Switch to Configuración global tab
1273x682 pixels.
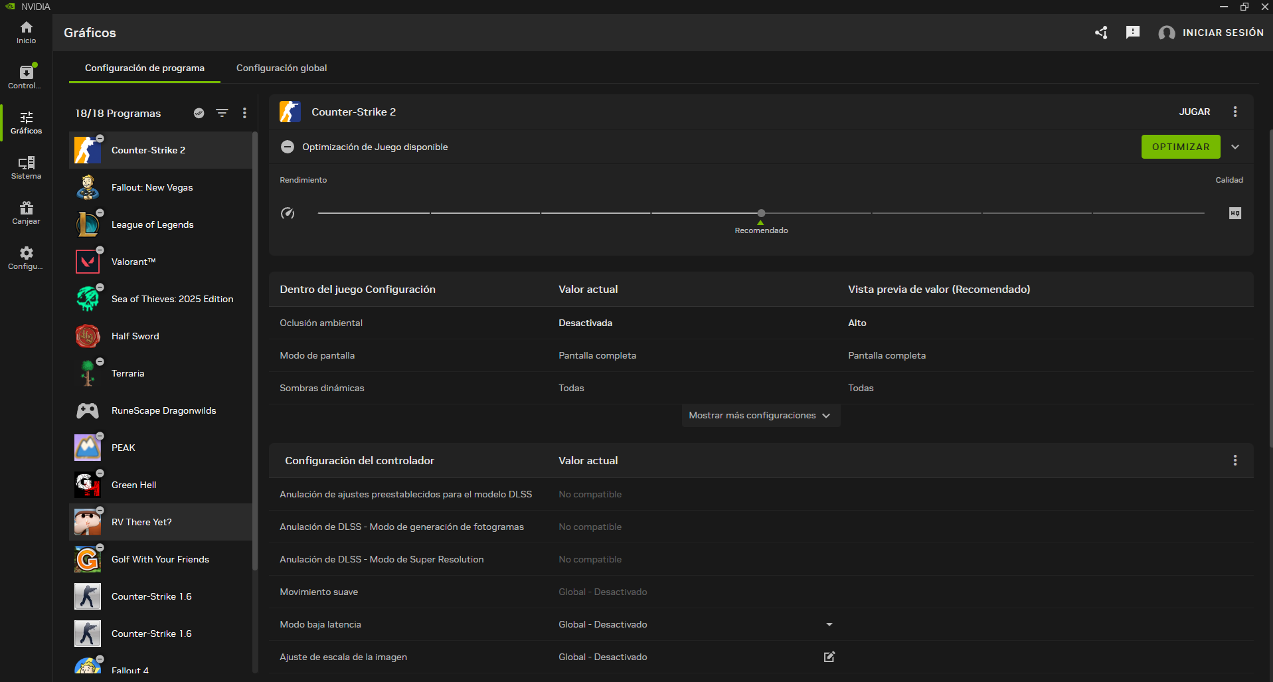pos(282,68)
